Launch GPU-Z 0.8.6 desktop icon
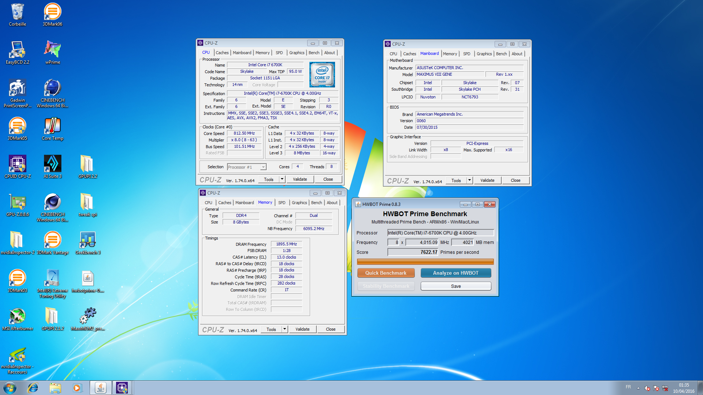Viewport: 703px width, 395px height. [x=17, y=205]
